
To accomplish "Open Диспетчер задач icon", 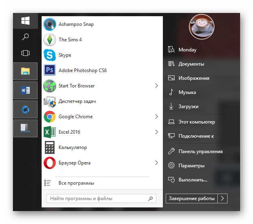I will click(x=50, y=101).
